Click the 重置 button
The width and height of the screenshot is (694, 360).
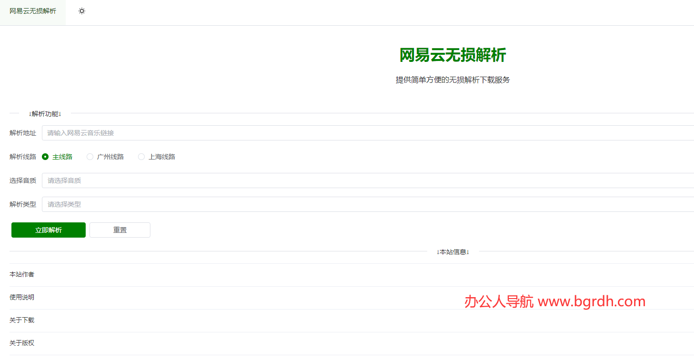point(120,230)
